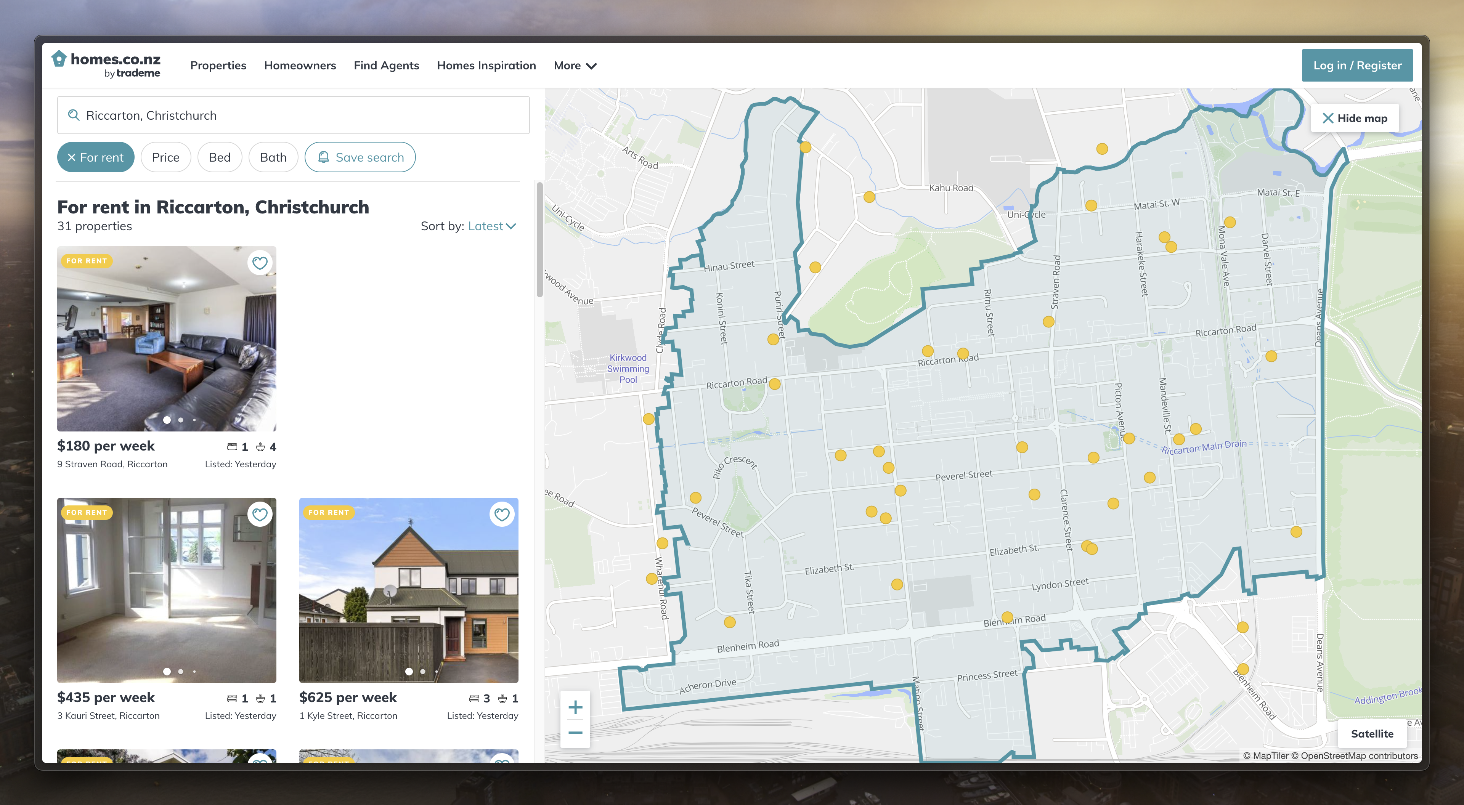The image size is (1464, 805).
Task: Click the bed count icon for Kyle Street
Action: (x=474, y=698)
